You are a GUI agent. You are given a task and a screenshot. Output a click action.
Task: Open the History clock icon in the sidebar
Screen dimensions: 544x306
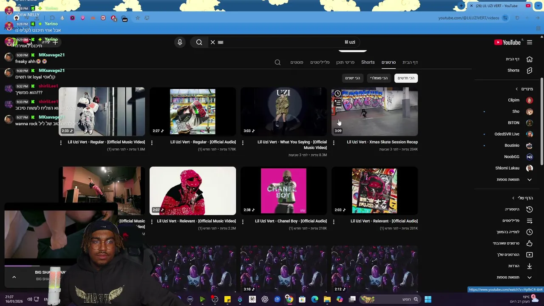coord(530,209)
